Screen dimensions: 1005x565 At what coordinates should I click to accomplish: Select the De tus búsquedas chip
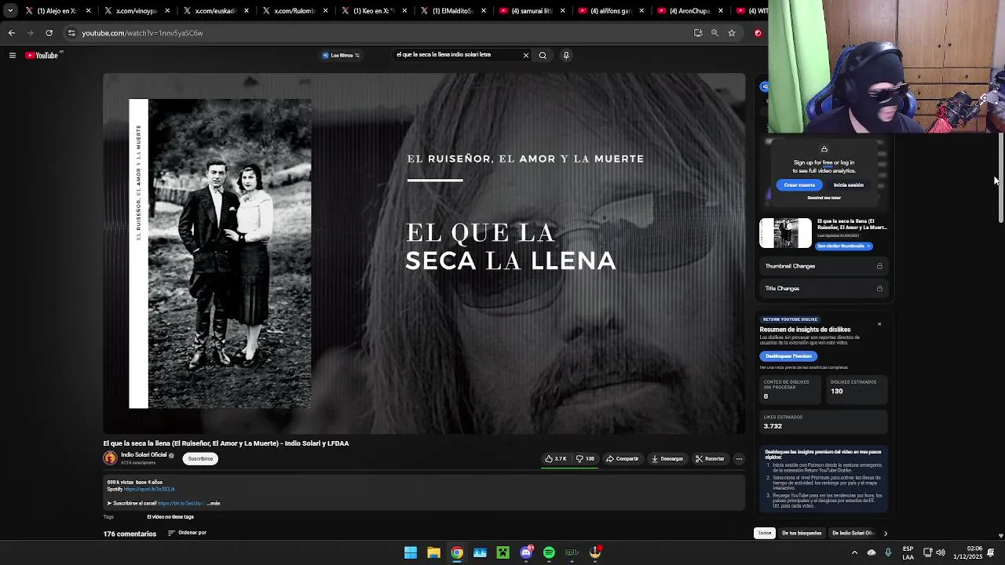click(x=802, y=533)
